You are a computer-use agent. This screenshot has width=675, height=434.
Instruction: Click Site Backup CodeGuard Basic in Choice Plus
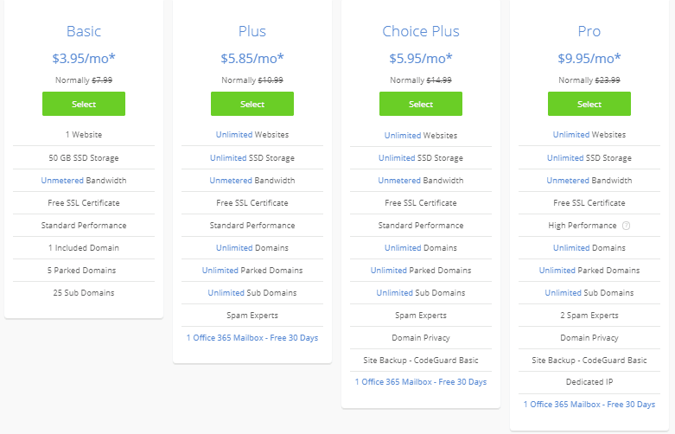[x=421, y=361]
